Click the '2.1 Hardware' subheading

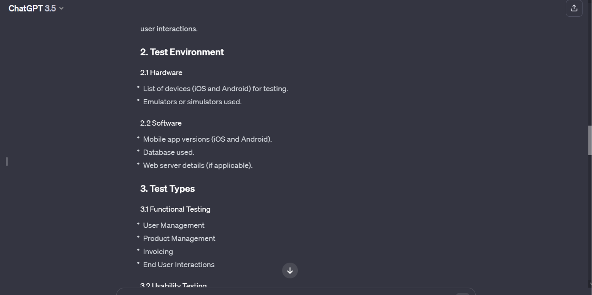[161, 72]
